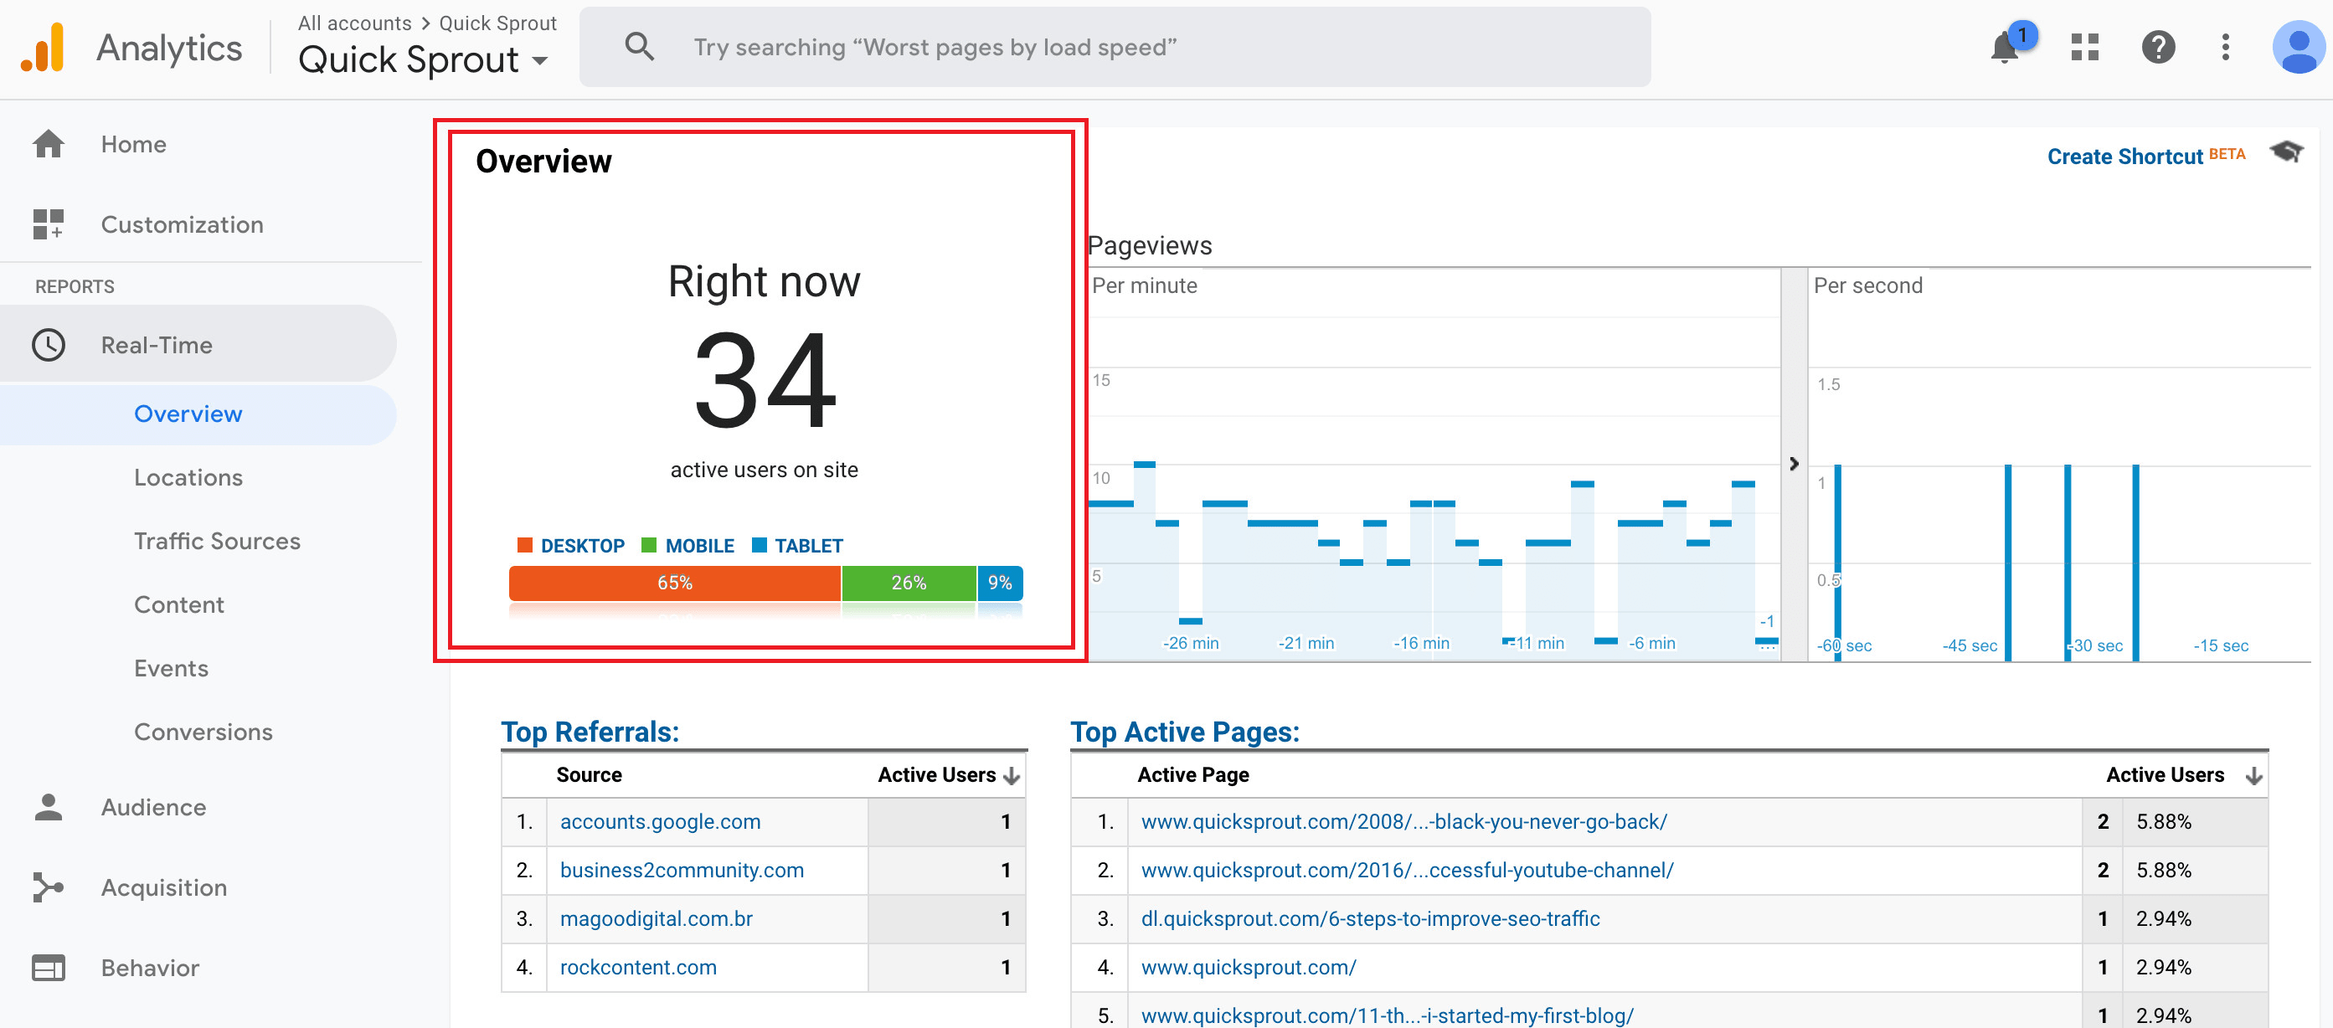The width and height of the screenshot is (2333, 1028).
Task: Collapse the per-minute chart with the chevron
Action: point(1793,464)
